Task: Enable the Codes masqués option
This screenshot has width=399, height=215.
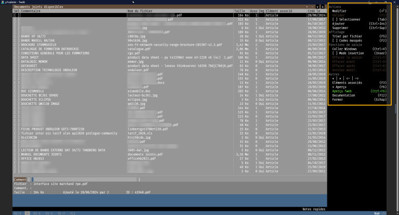Action: (335, 40)
